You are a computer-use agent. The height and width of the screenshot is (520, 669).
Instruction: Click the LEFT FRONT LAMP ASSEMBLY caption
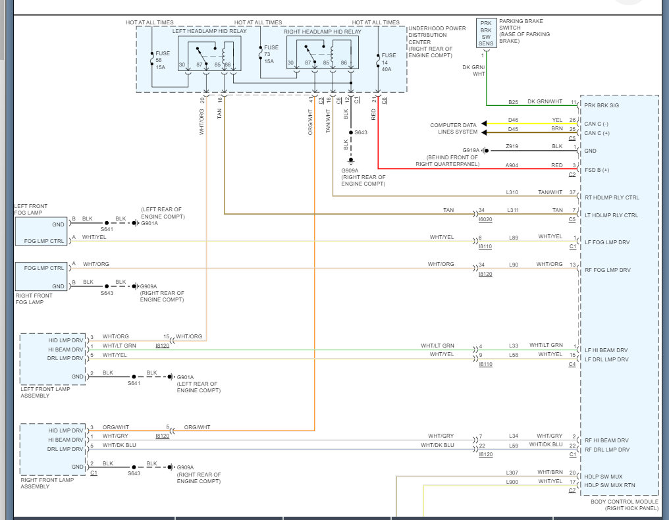[45, 392]
